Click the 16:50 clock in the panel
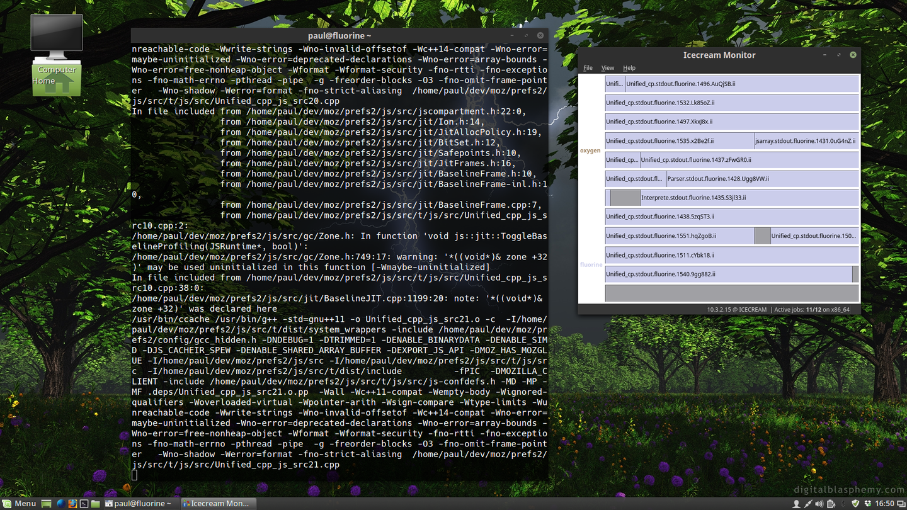Image resolution: width=907 pixels, height=510 pixels. [884, 504]
